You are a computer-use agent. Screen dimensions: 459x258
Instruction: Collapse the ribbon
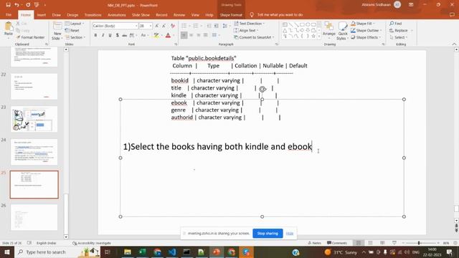coord(454,44)
